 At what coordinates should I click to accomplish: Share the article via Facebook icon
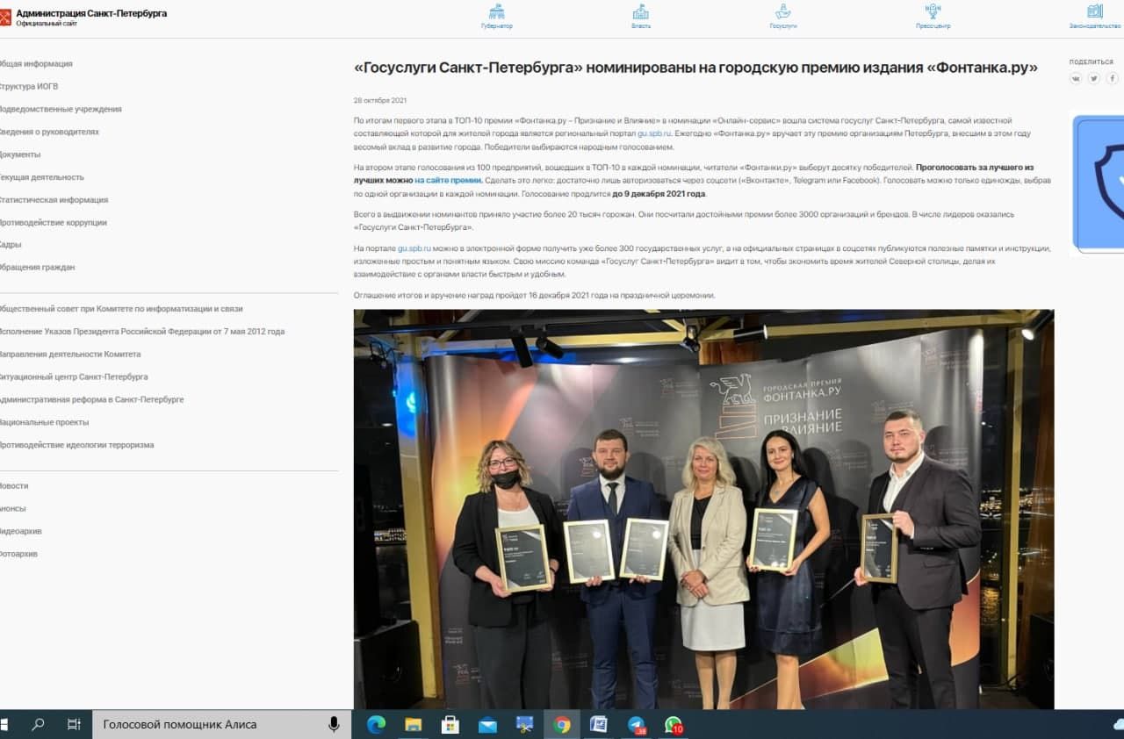[1112, 78]
